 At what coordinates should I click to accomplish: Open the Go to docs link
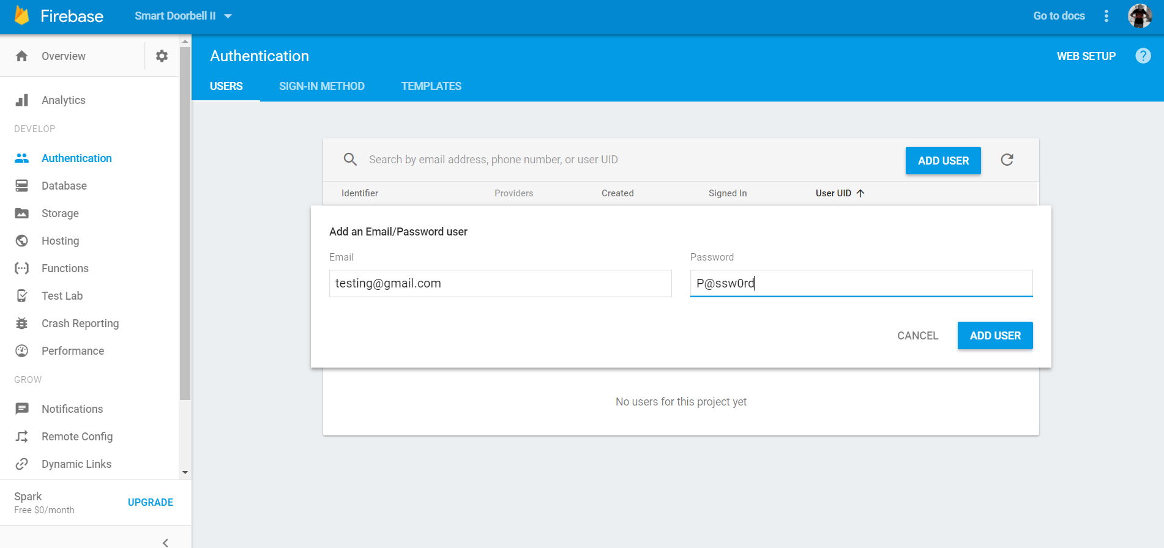(1059, 16)
